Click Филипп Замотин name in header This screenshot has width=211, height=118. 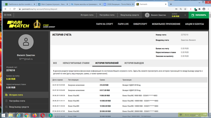tap(158, 15)
